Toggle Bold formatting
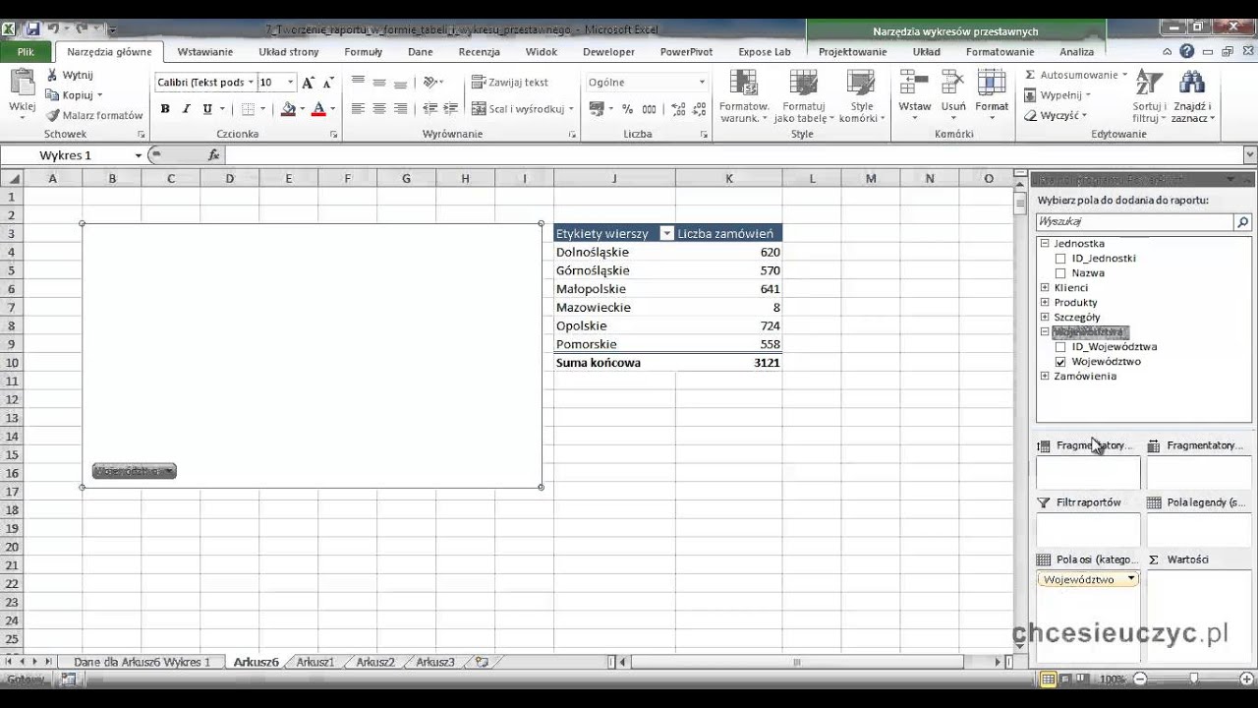The height and width of the screenshot is (708, 1258). (165, 109)
